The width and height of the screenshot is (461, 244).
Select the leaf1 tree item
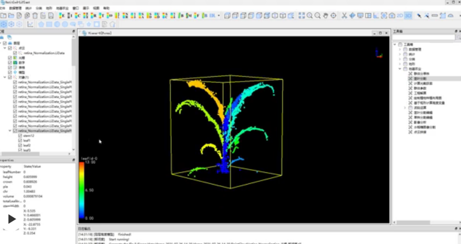point(27,140)
